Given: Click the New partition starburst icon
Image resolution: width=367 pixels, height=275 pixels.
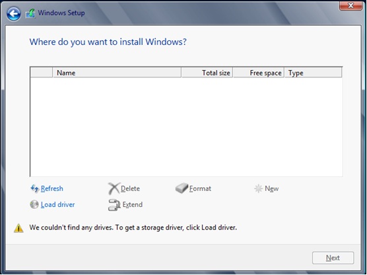Looking at the screenshot, I should [x=258, y=188].
